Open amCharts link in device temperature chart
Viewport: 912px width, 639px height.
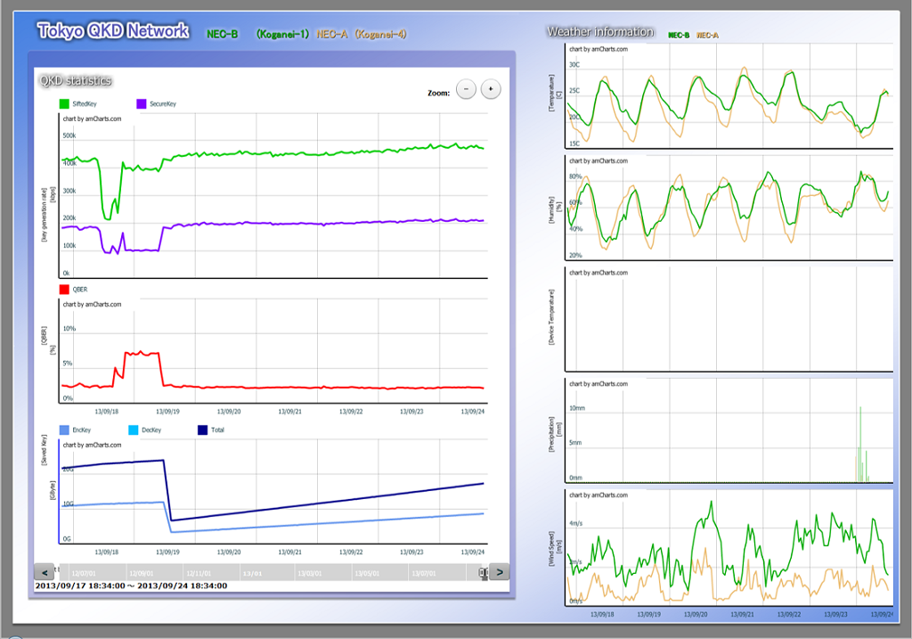[598, 273]
